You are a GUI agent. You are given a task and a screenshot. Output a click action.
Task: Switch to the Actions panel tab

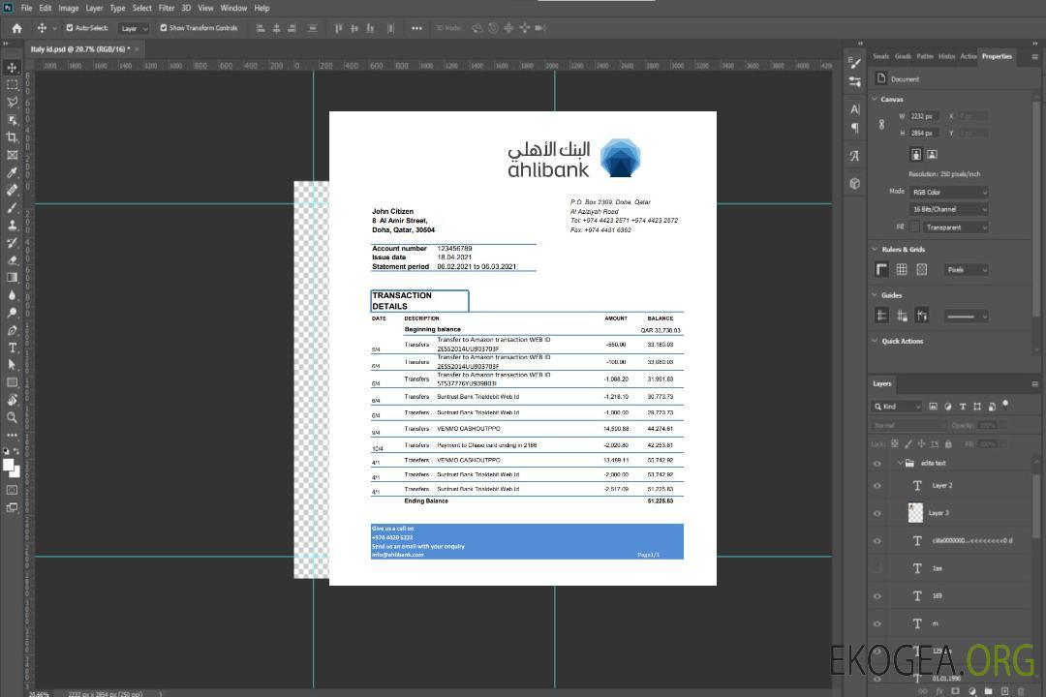[968, 56]
